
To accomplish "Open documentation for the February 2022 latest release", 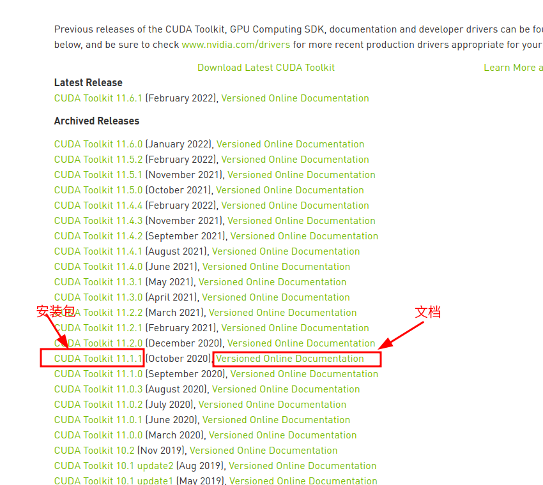I will 295,98.
